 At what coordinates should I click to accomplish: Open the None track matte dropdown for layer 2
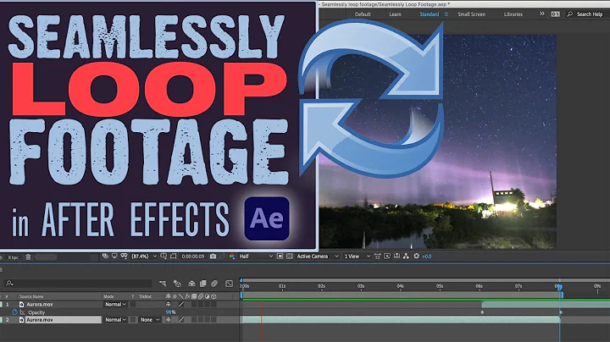pos(150,320)
